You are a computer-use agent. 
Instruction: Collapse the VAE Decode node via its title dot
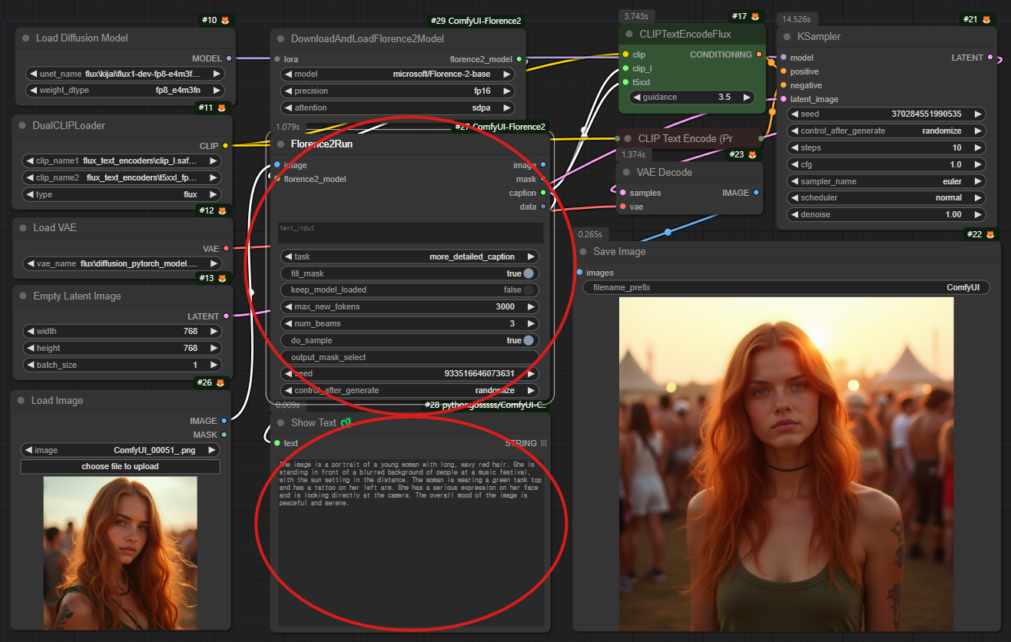click(627, 172)
